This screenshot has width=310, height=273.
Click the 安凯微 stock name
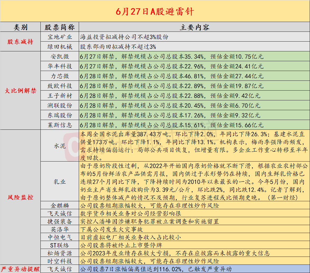(x=60, y=57)
